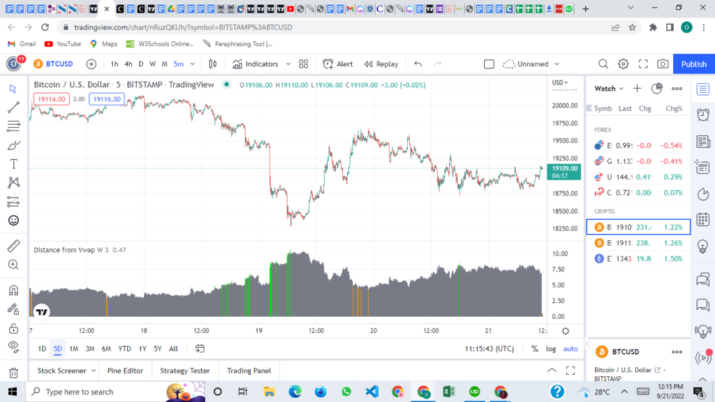The height and width of the screenshot is (402, 715).
Task: Select the ruler measure tool
Action: click(13, 246)
